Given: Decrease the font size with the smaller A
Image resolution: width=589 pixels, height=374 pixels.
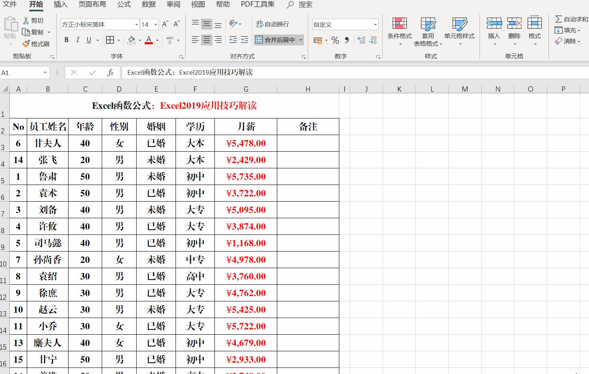Looking at the screenshot, I should 176,24.
